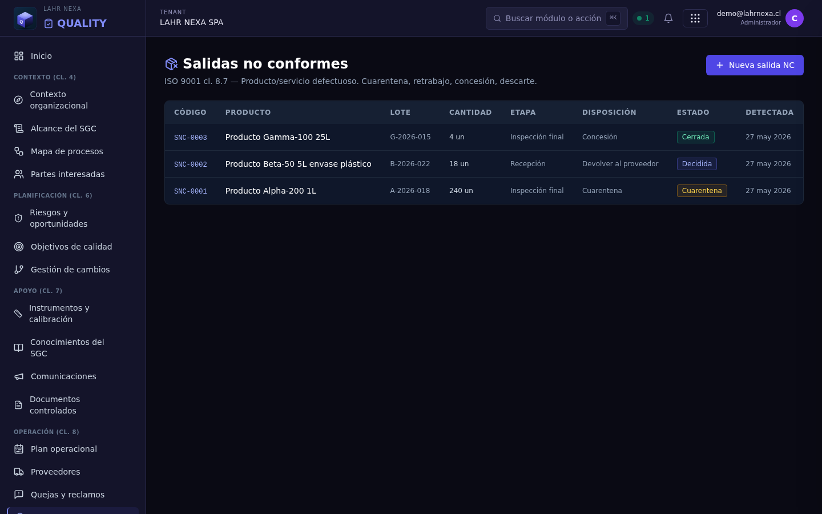Open the apps grid launcher icon
Screen dimensions: 822x514
tap(695, 18)
